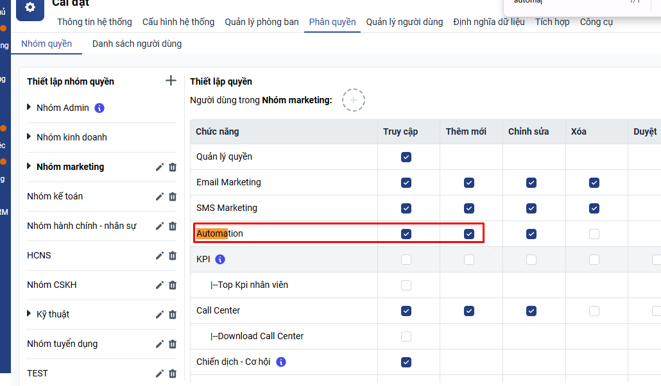This screenshot has height=386, width=661.
Task: Enable Xóa permission for Automation
Action: pos(594,234)
